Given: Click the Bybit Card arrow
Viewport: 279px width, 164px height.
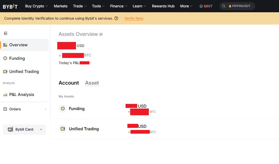Looking at the screenshot, I should pos(41,129).
